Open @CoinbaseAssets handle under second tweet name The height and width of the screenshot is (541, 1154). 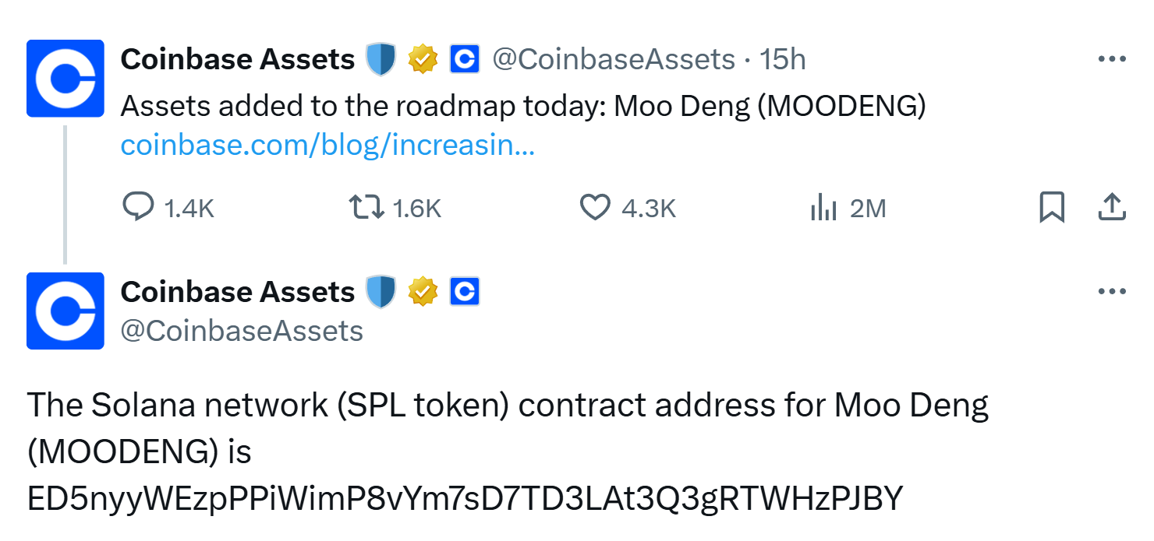(x=242, y=331)
